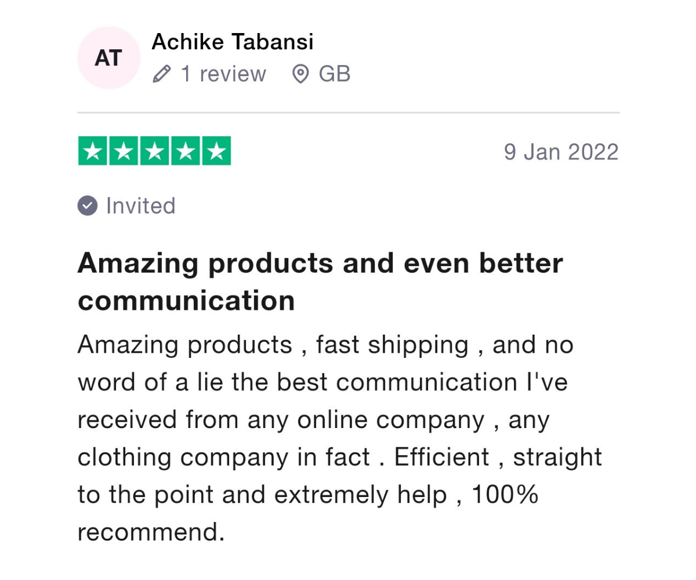Open Achike Tabansi's profile name
Screen dimensions: 696x580
coord(233,42)
